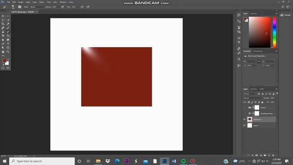Pick a color in the color field
The image size is (293, 165).
tap(260, 33)
